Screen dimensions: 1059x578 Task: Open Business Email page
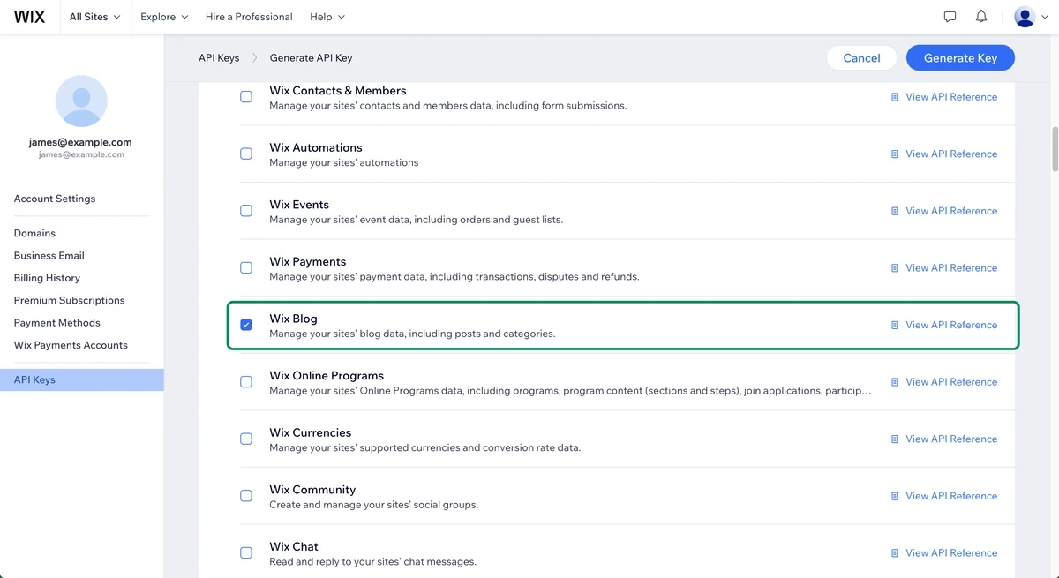[x=49, y=256]
